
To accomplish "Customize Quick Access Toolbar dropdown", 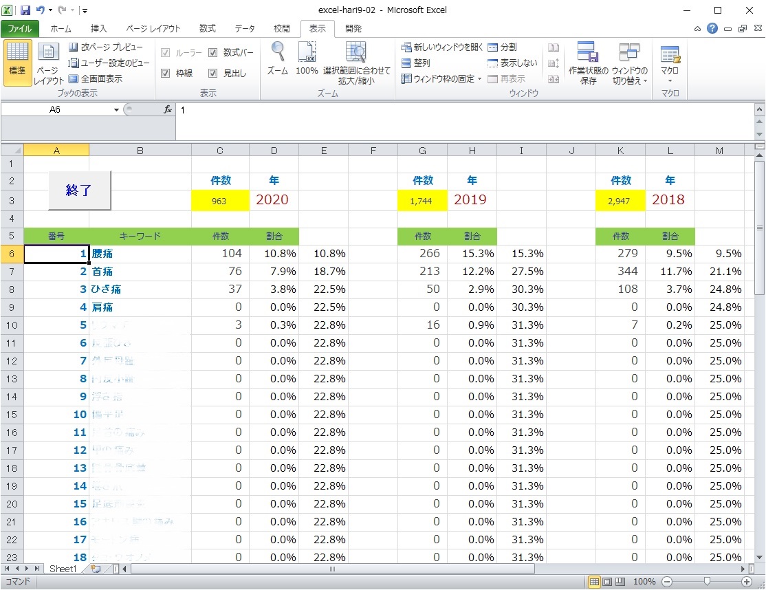I will [85, 10].
